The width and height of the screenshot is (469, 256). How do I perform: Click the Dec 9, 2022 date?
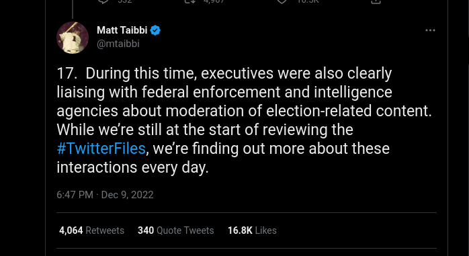coord(128,195)
